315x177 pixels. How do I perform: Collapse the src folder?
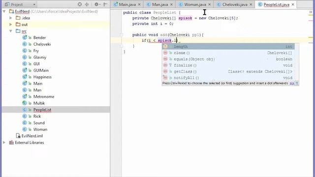(x=11, y=31)
